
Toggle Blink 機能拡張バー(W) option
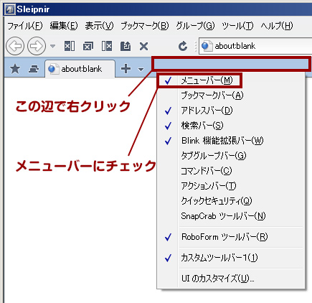coord(231,141)
